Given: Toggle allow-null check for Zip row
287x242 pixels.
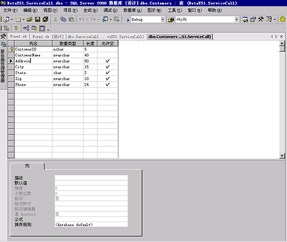Looking at the screenshot, I should pos(108,79).
